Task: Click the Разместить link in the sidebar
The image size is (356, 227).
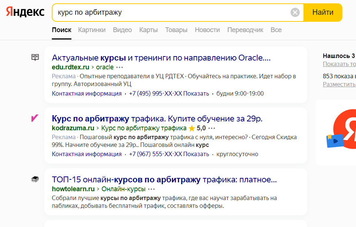Action: 339,84
